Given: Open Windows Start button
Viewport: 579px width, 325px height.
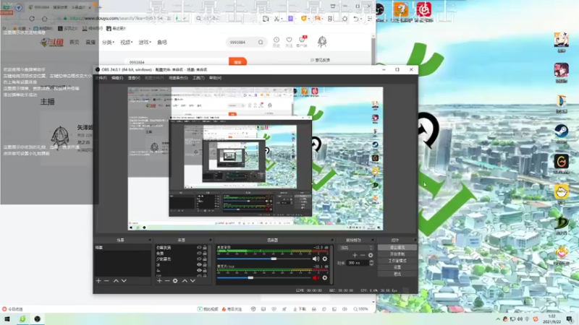Looking at the screenshot, I should 7,319.
